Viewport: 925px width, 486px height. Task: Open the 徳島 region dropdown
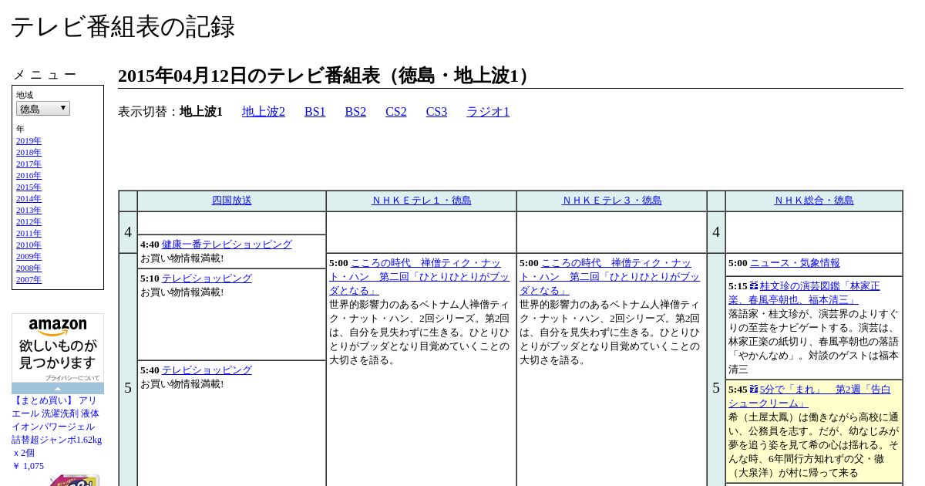(43, 109)
